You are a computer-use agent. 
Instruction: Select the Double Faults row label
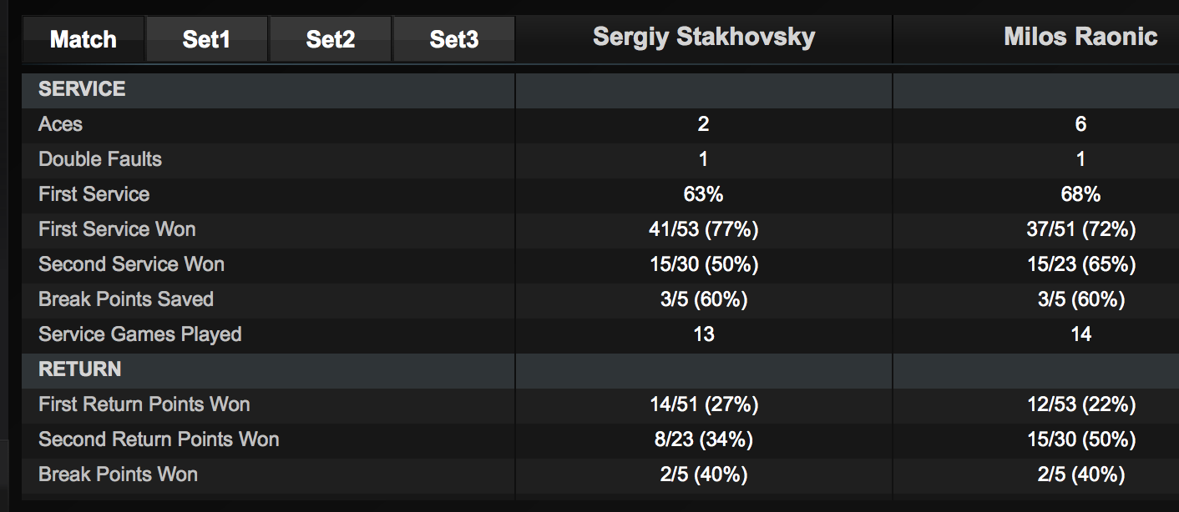pos(100,159)
